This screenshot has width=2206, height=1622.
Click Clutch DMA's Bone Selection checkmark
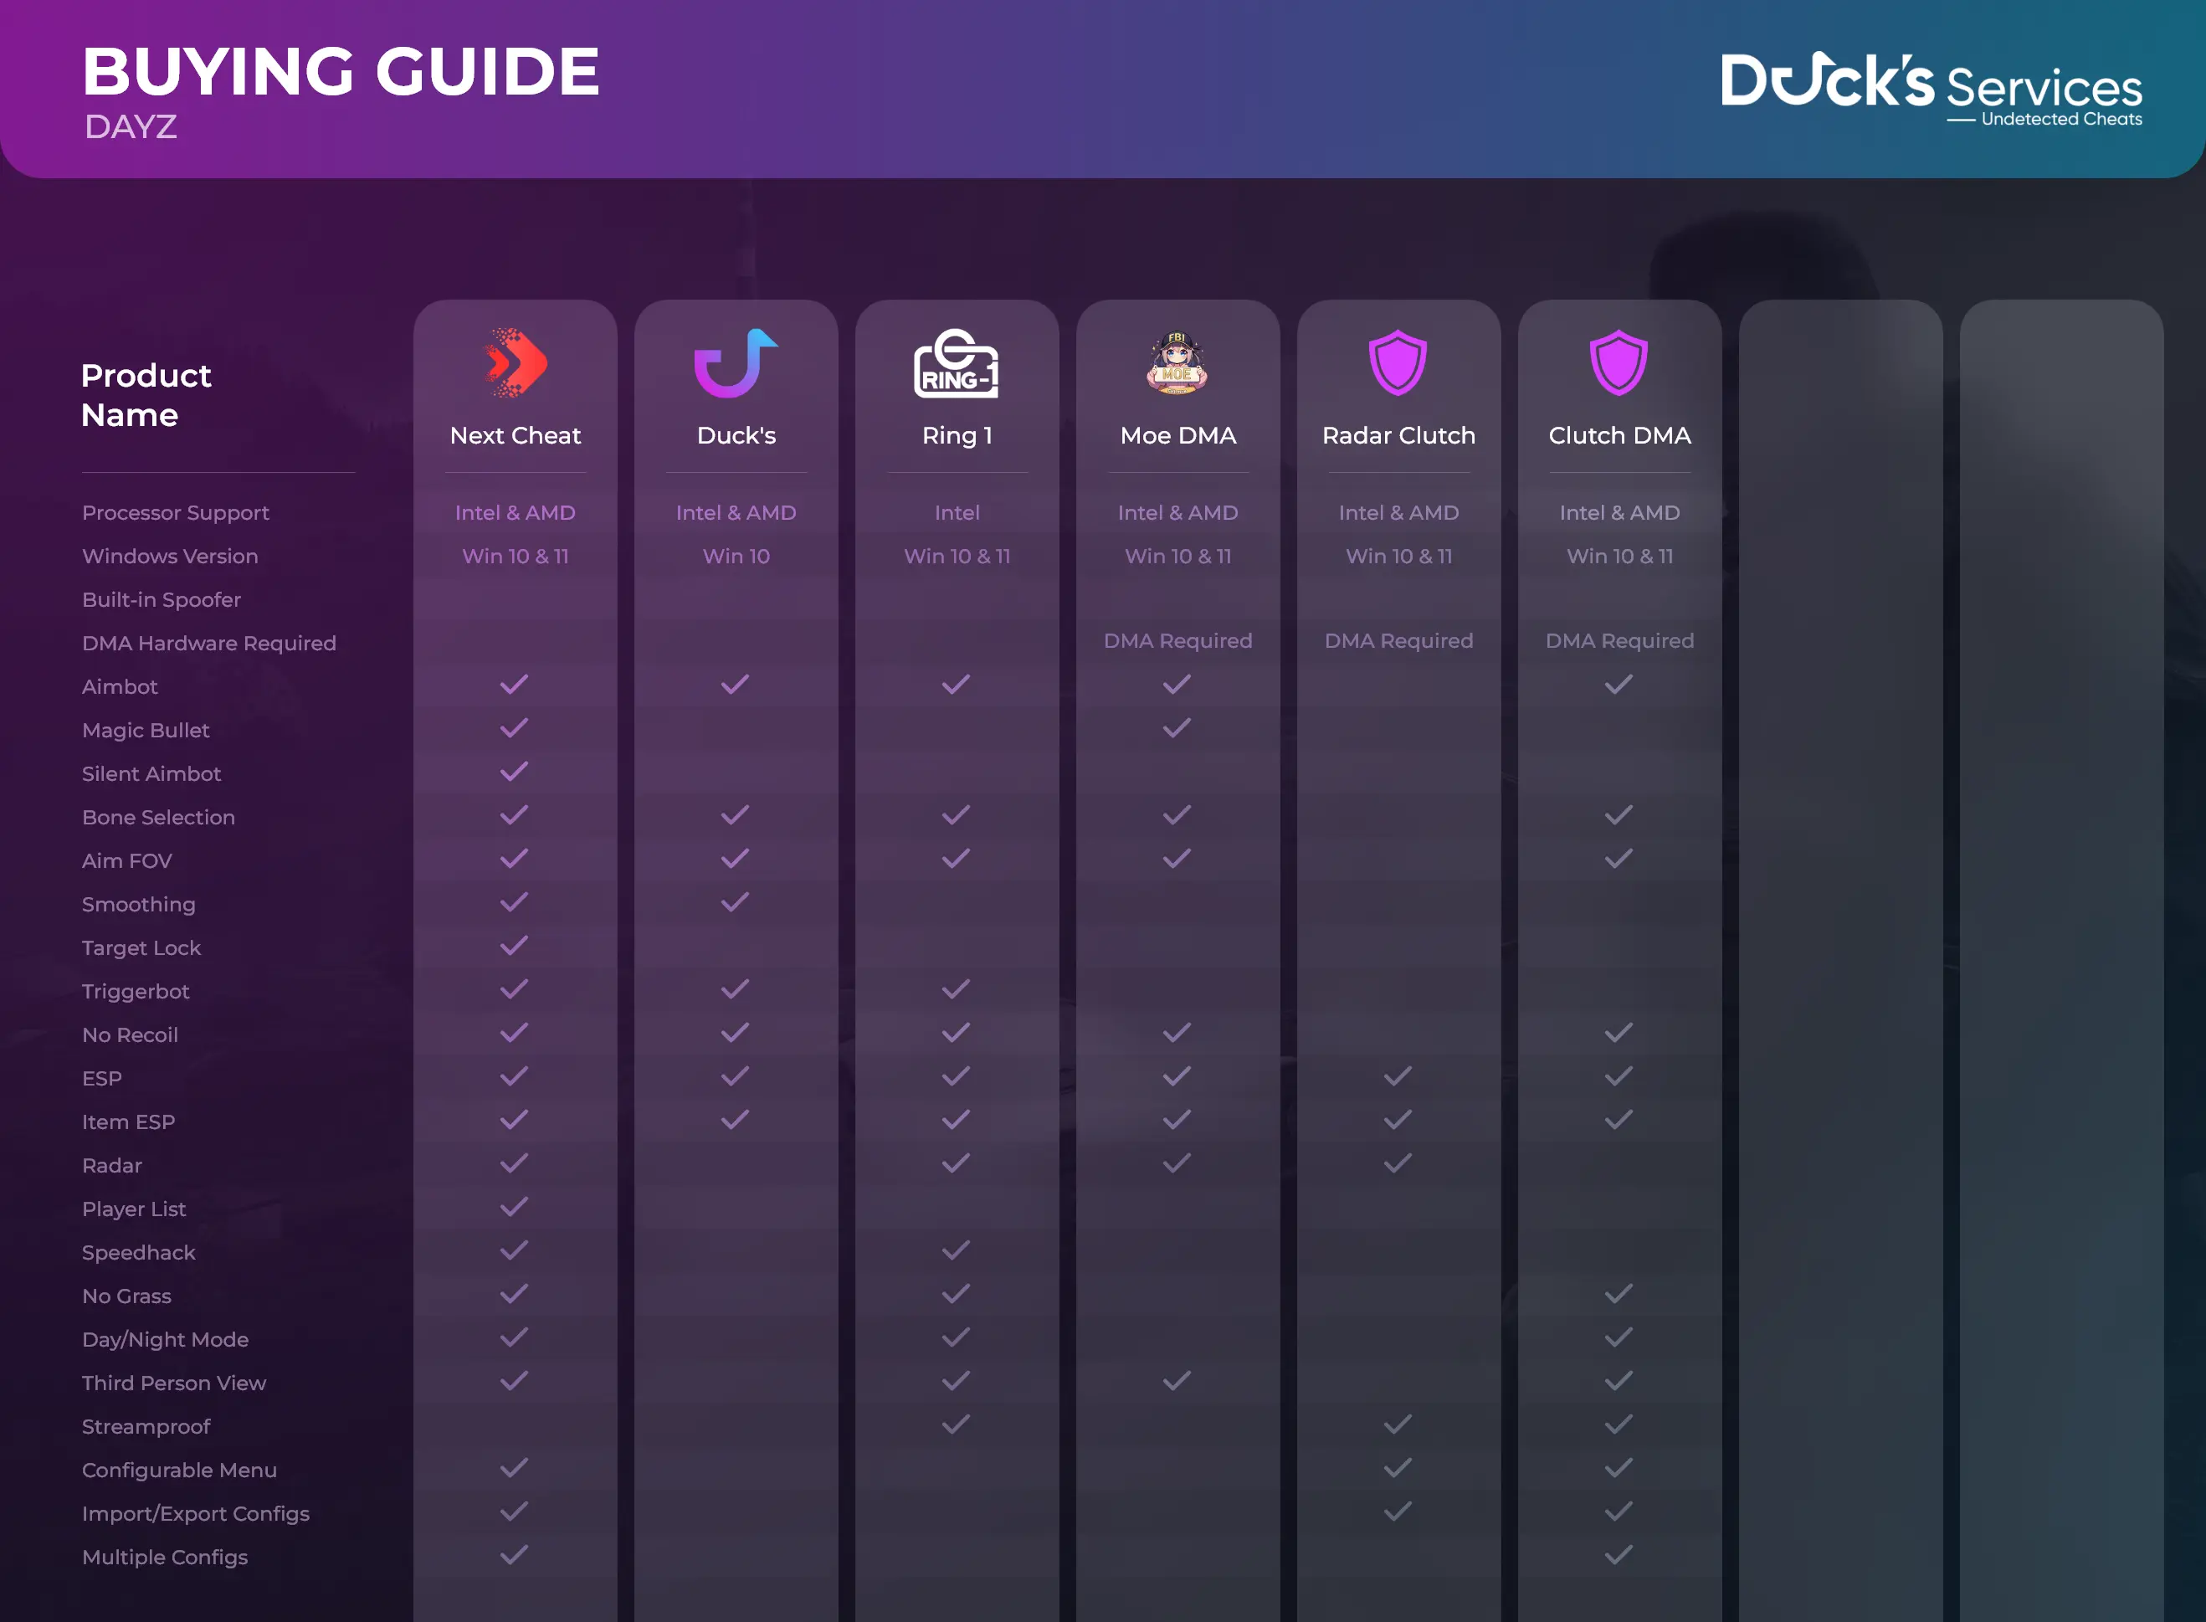point(1619,815)
